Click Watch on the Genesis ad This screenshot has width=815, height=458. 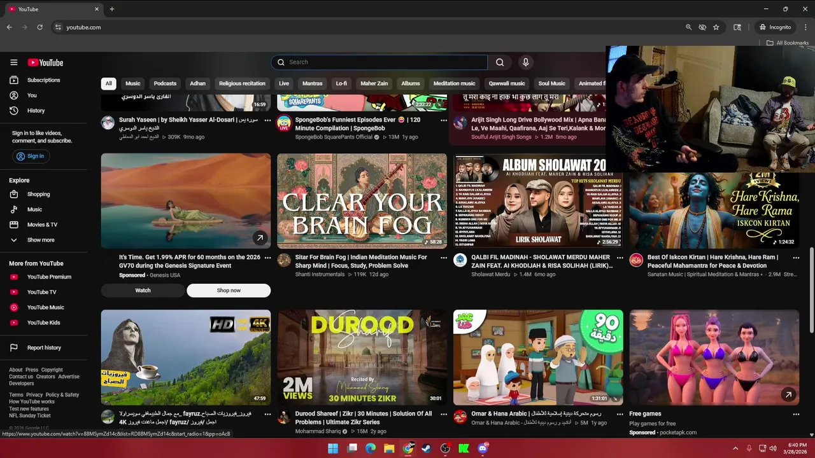143,291
